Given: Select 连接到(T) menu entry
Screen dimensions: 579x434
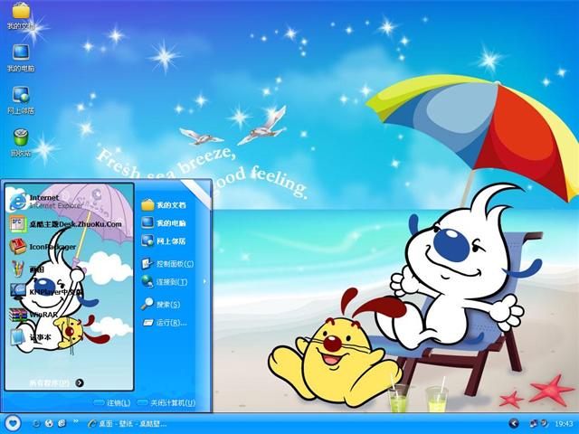Looking at the screenshot, I should (x=165, y=281).
